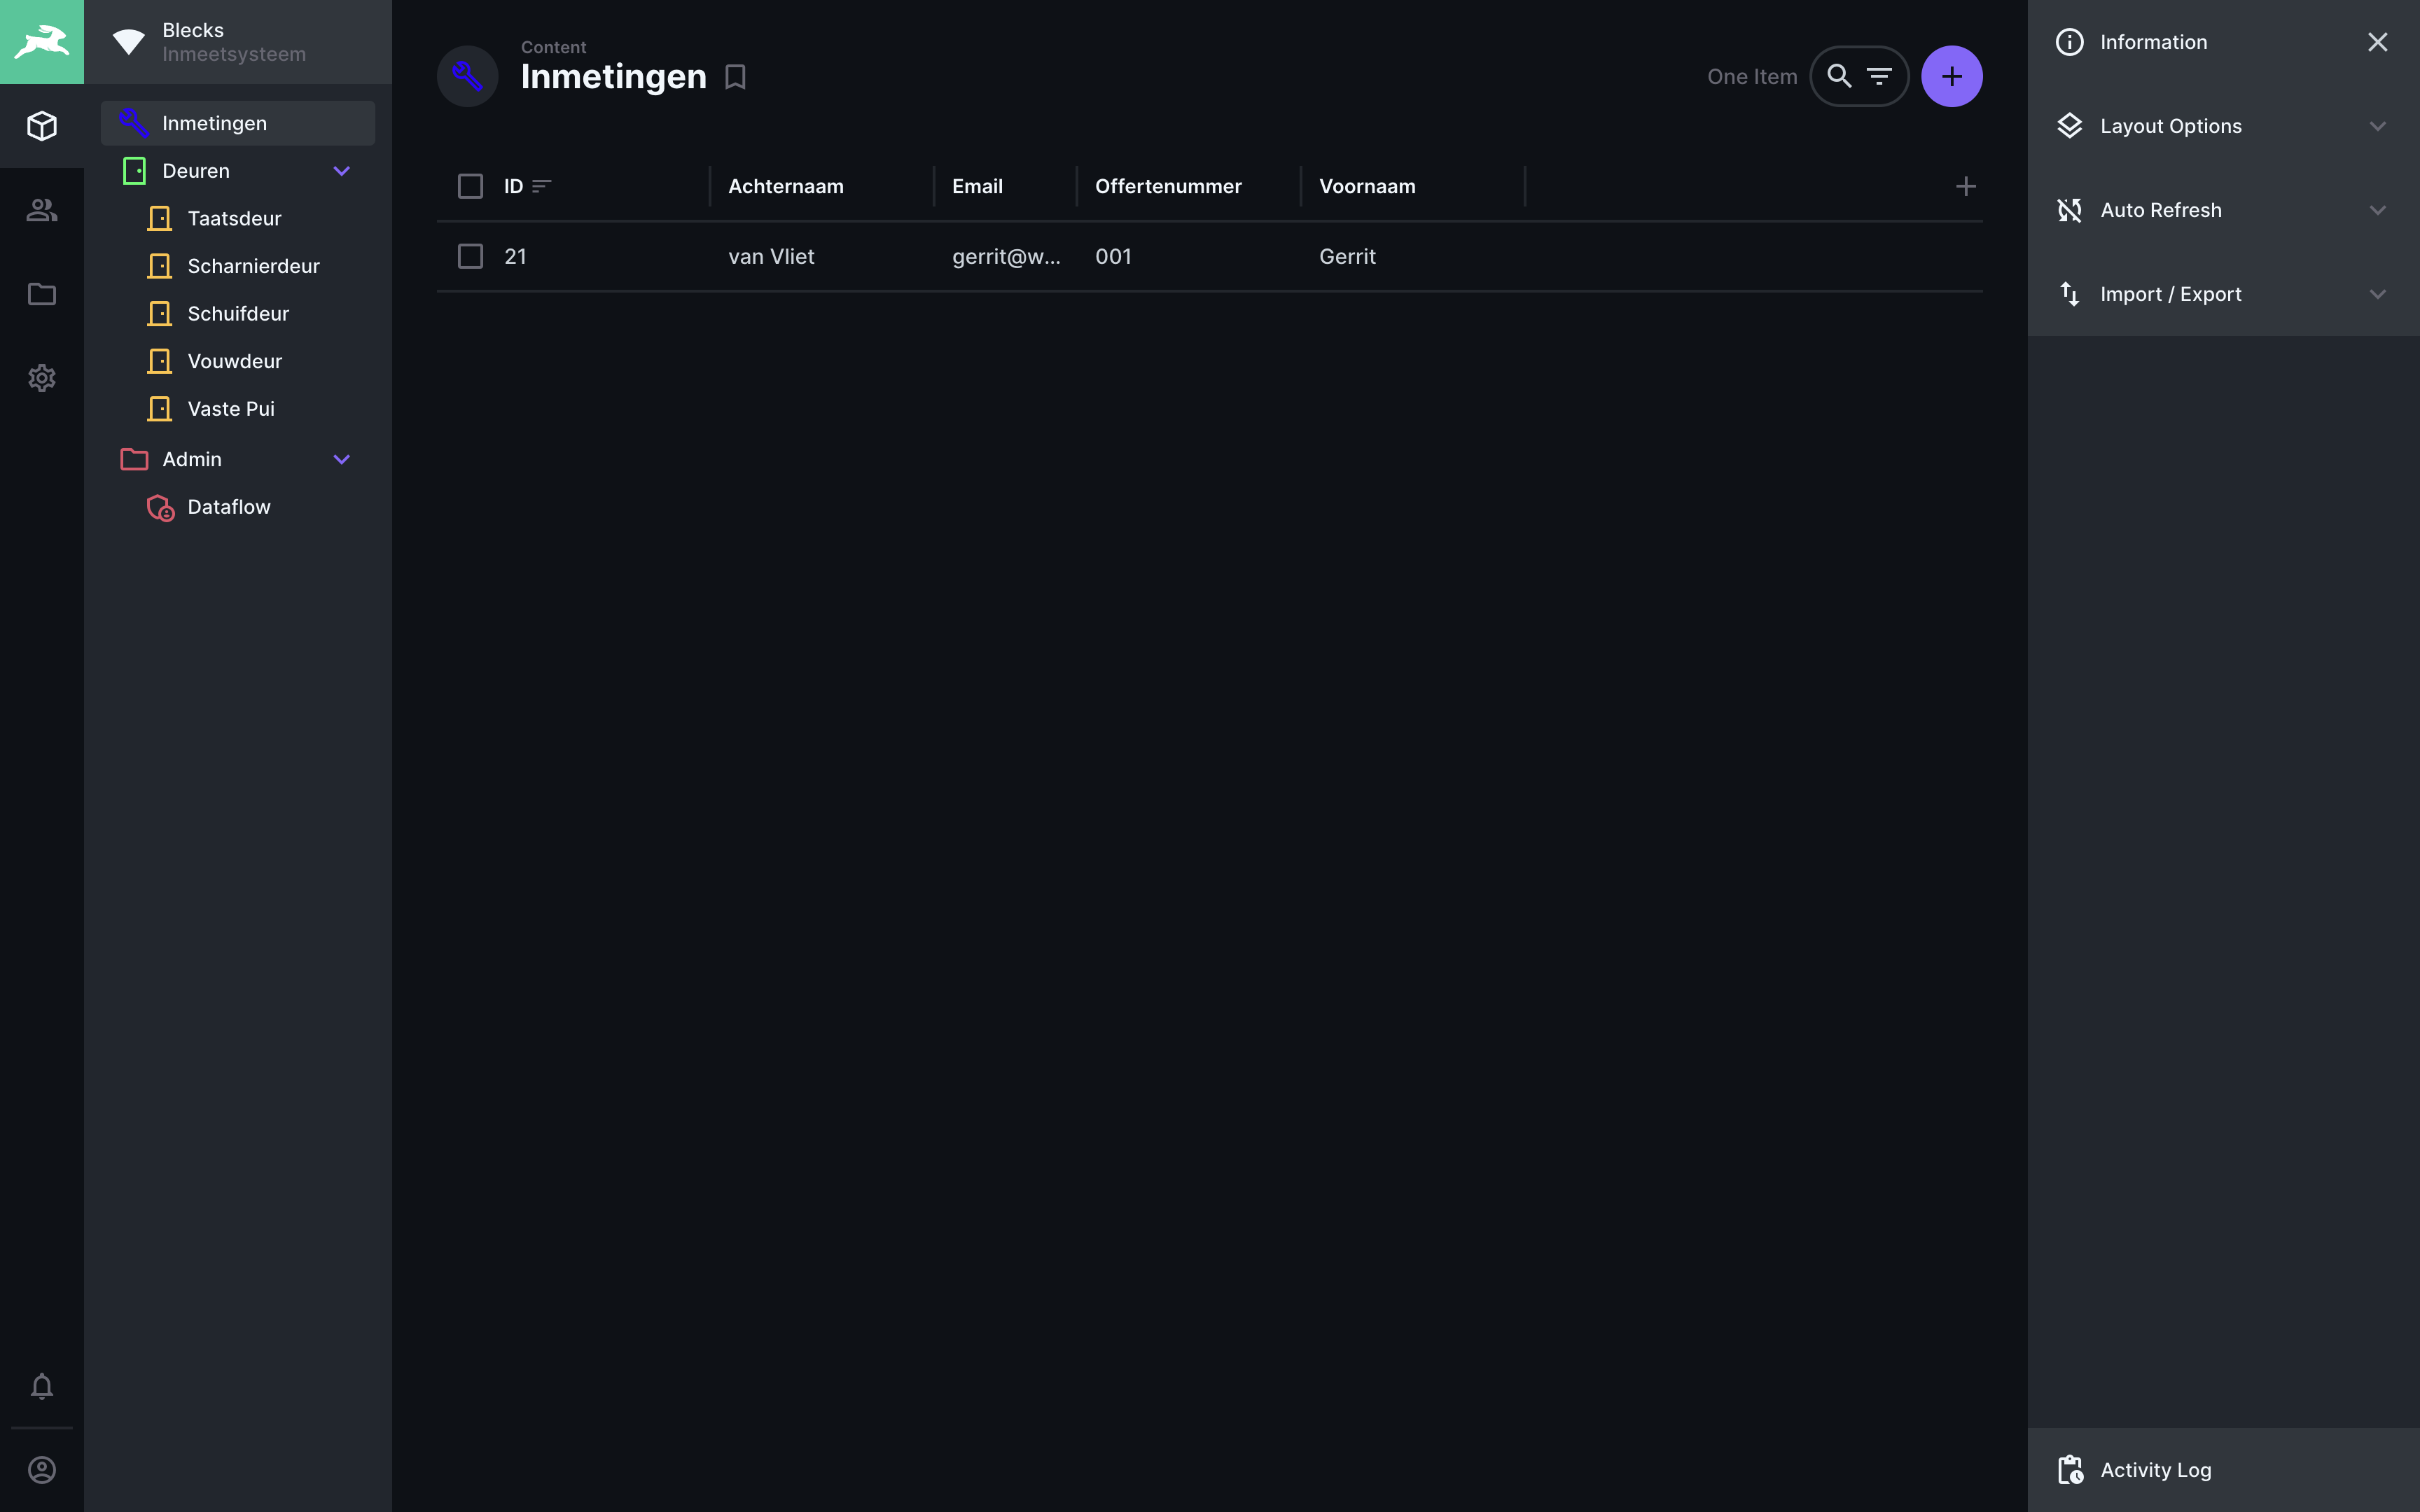The height and width of the screenshot is (1512, 2420).
Task: Check the row 21 checkbox
Action: click(470, 256)
